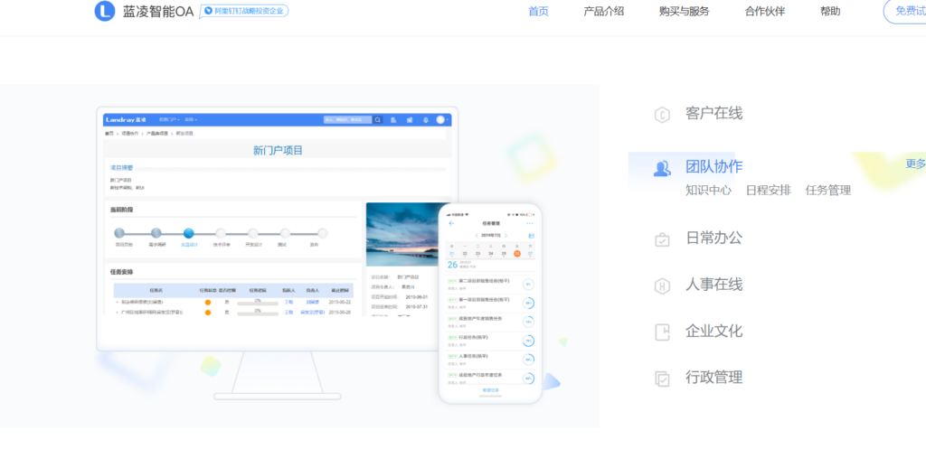Click the 团队协作 people icon
Image resolution: width=926 pixels, height=449 pixels.
point(662,167)
